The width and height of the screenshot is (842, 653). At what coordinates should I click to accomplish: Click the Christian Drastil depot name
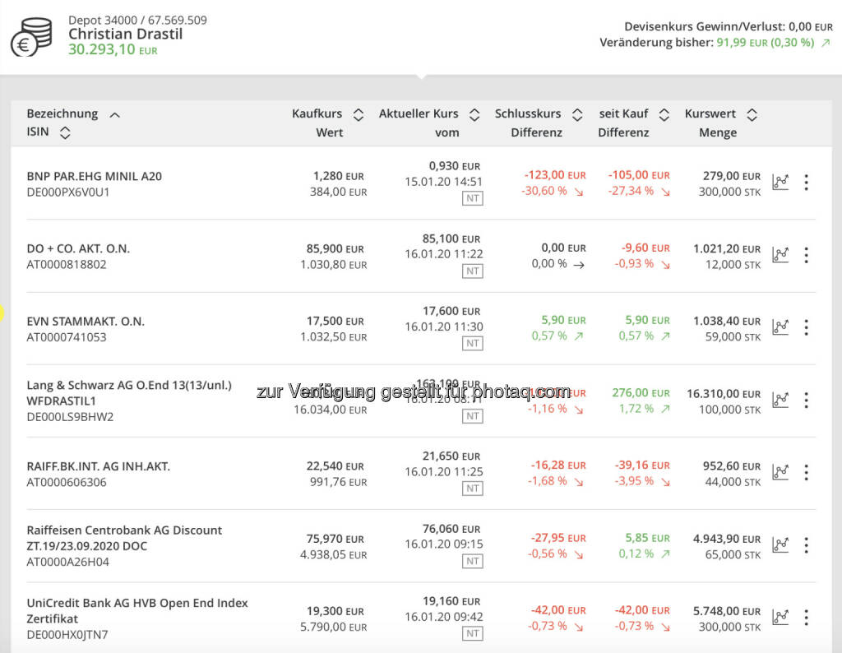click(125, 34)
